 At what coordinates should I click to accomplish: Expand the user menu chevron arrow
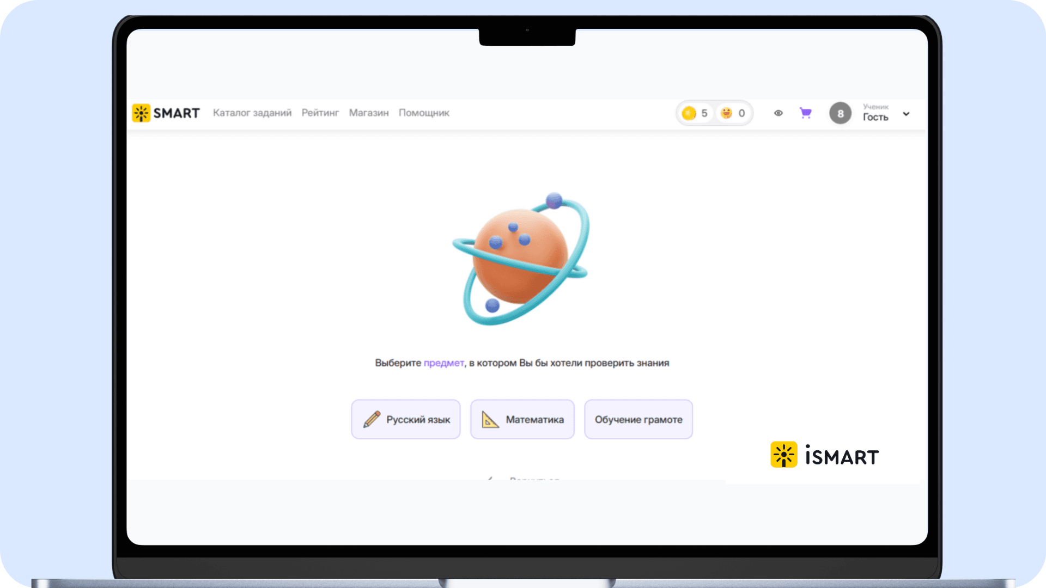(906, 114)
